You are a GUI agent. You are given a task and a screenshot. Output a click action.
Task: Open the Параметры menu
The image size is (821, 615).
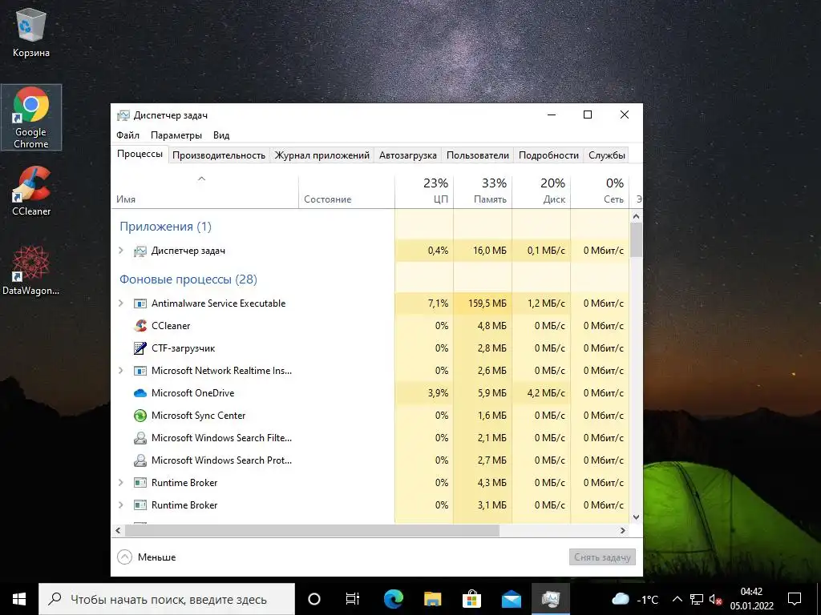coord(176,135)
